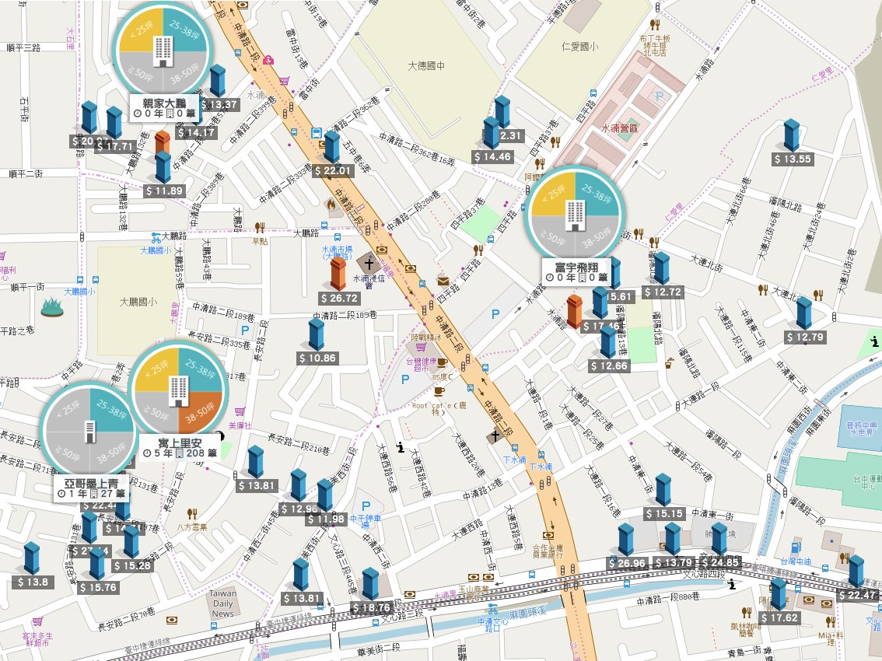
Task: Click the 台灣健康超市 map label
Action: click(x=421, y=365)
